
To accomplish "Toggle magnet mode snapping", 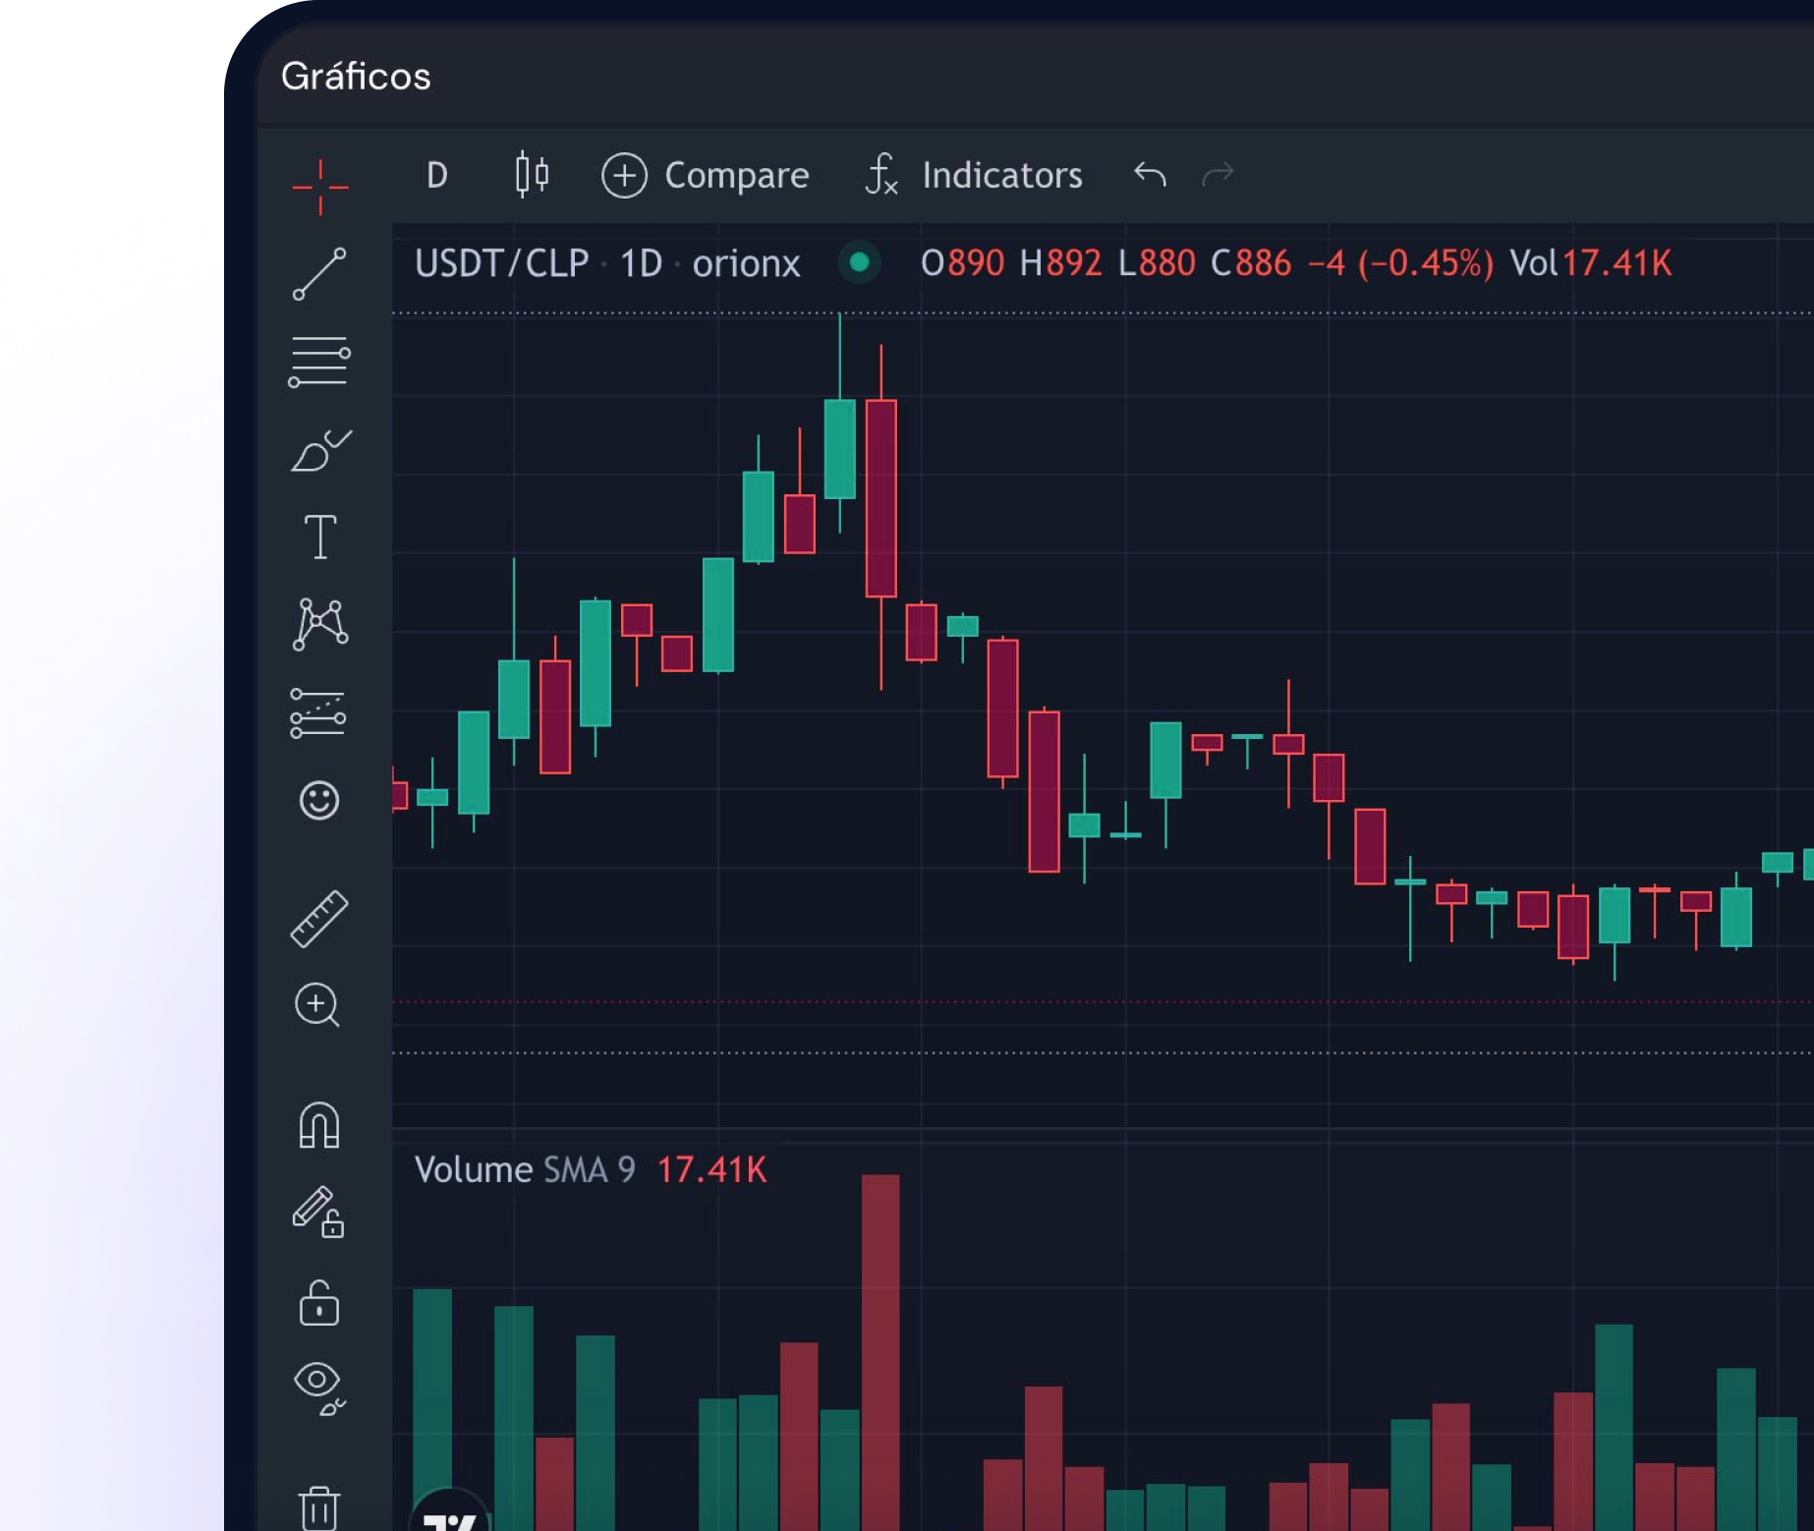I will pyautogui.click(x=319, y=1126).
